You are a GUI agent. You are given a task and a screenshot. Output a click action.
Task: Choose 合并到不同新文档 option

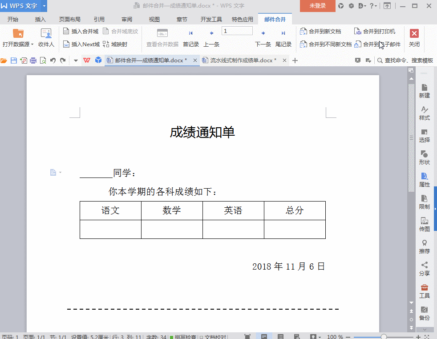click(x=325, y=44)
